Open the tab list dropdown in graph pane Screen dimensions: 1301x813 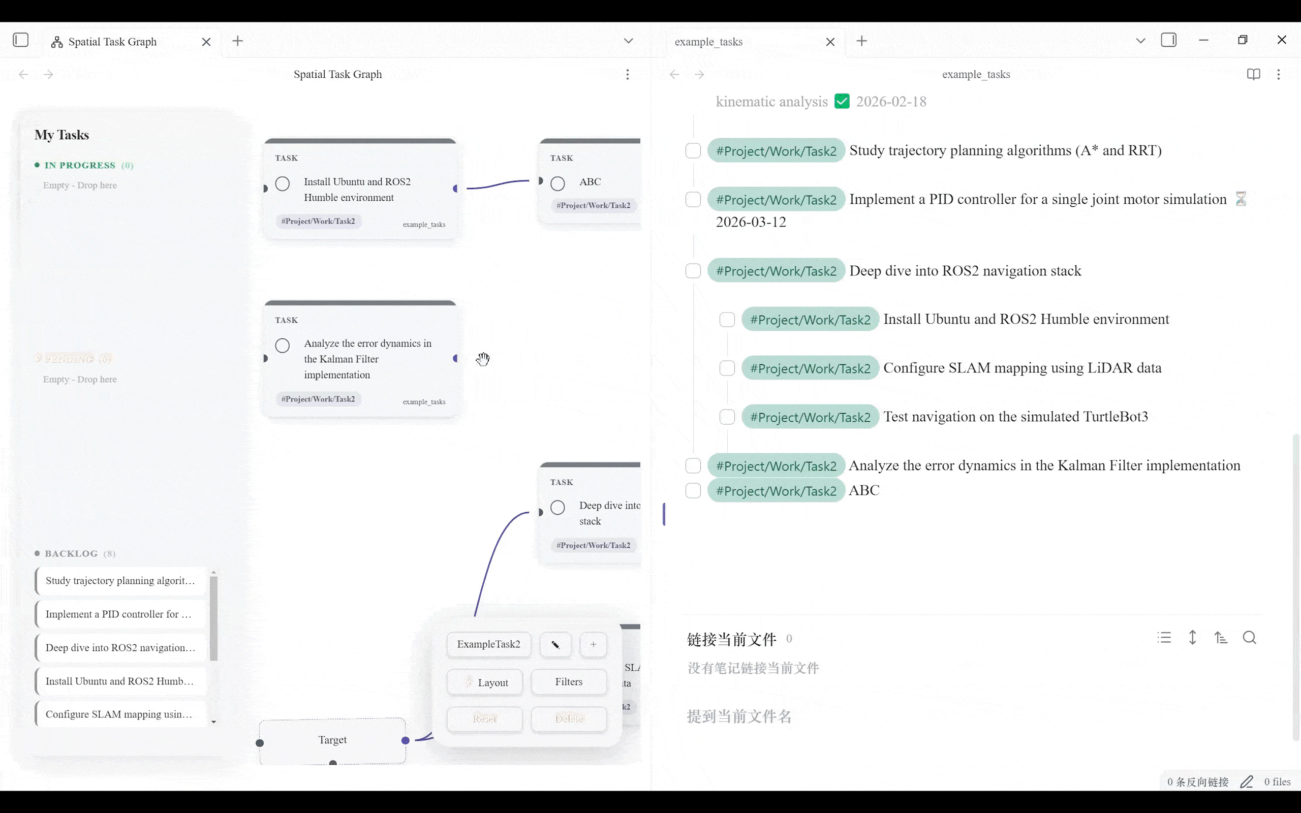(x=628, y=40)
